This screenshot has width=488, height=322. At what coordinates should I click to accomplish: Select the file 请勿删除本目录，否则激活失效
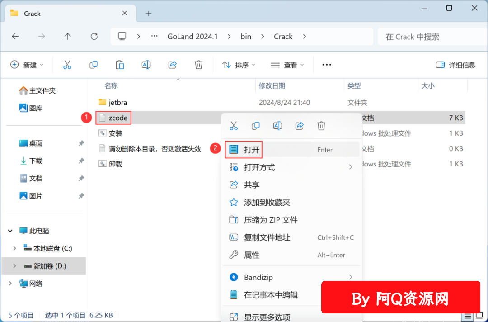click(x=150, y=148)
